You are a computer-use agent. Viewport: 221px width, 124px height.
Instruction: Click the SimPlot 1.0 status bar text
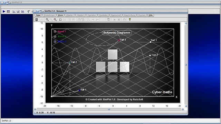7,121
